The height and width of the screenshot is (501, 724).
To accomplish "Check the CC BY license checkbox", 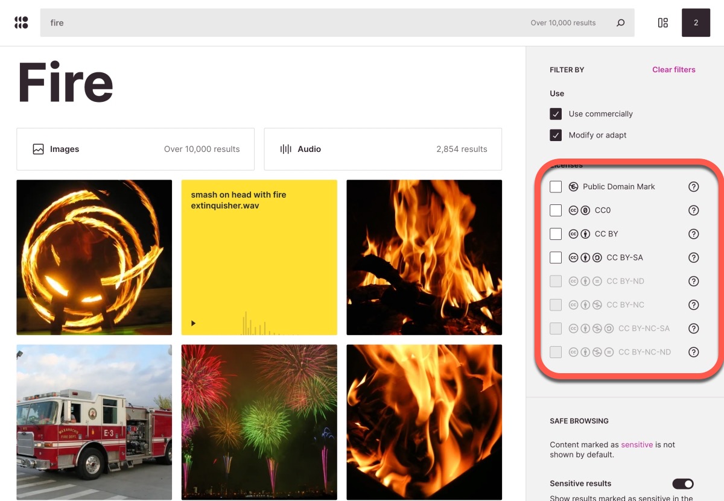I will coord(556,234).
